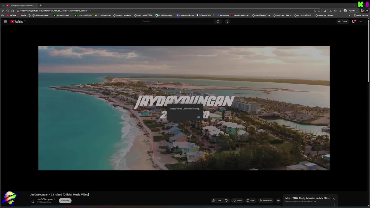Open the favorites list toolbar icon
Viewport: 370px width, 208px height.
pyautogui.click(x=335, y=11)
